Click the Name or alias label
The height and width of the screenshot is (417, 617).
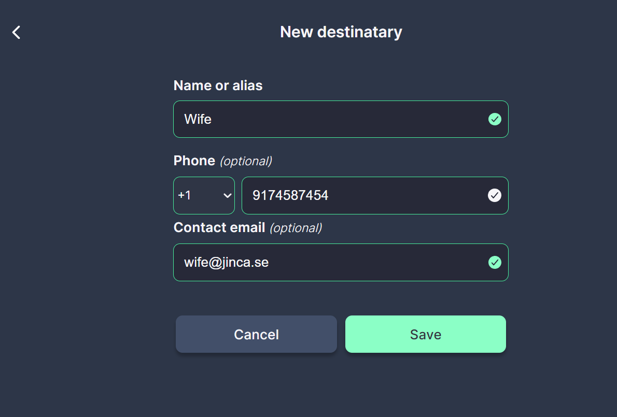218,85
